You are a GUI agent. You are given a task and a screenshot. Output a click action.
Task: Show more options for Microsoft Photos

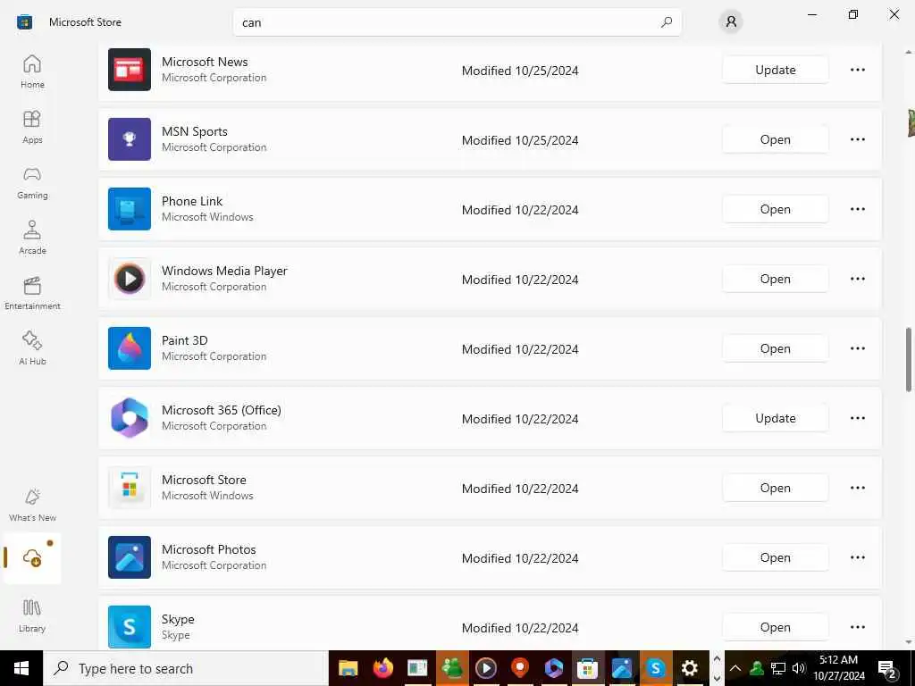click(857, 557)
